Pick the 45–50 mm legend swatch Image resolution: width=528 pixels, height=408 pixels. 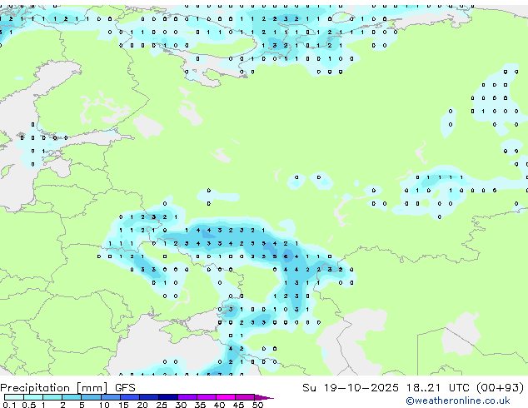tap(245, 397)
